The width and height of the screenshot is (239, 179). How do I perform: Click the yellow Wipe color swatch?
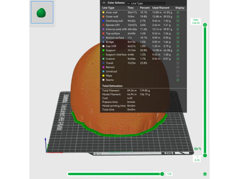tap(104, 76)
